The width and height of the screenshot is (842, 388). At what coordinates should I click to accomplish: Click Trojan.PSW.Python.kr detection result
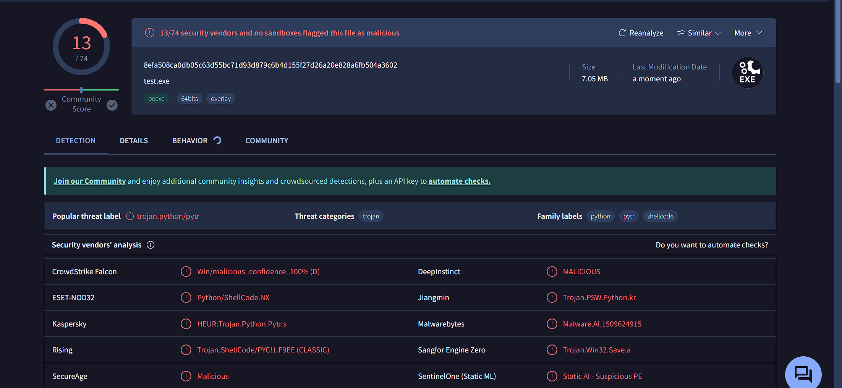pyautogui.click(x=599, y=297)
